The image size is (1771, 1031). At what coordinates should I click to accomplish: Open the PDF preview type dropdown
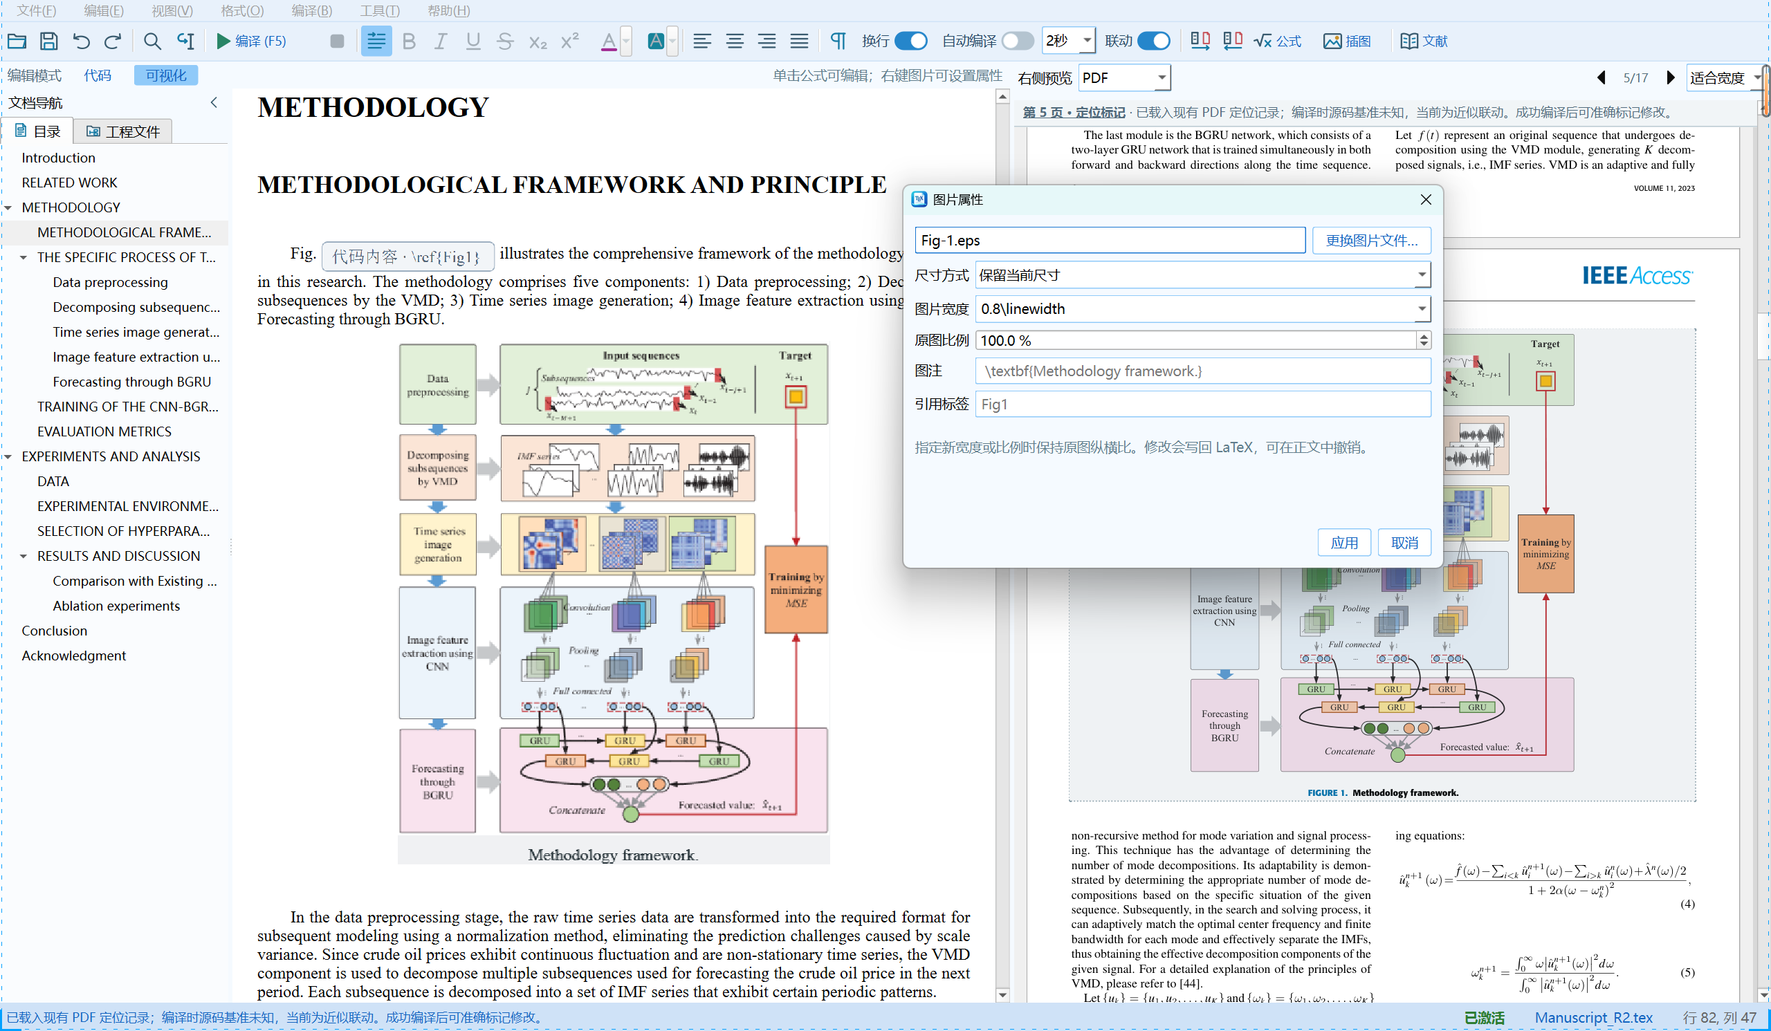(1162, 77)
